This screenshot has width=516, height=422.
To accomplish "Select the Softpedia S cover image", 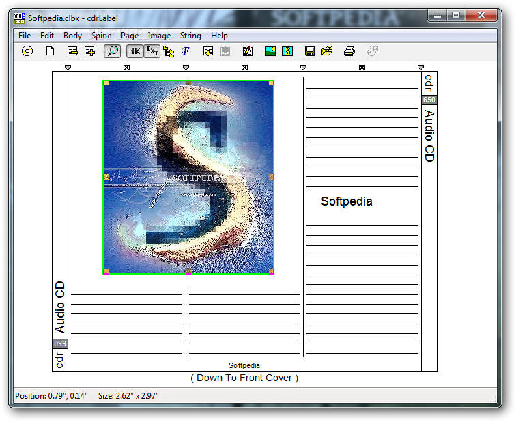I will click(x=188, y=177).
